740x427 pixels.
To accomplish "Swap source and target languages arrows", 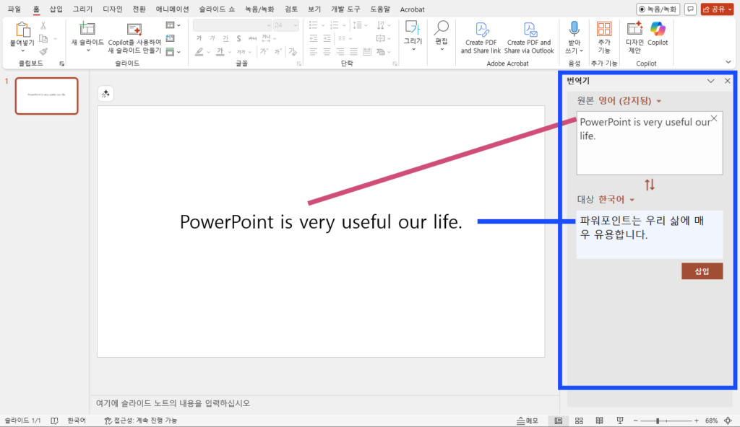I will coord(649,185).
